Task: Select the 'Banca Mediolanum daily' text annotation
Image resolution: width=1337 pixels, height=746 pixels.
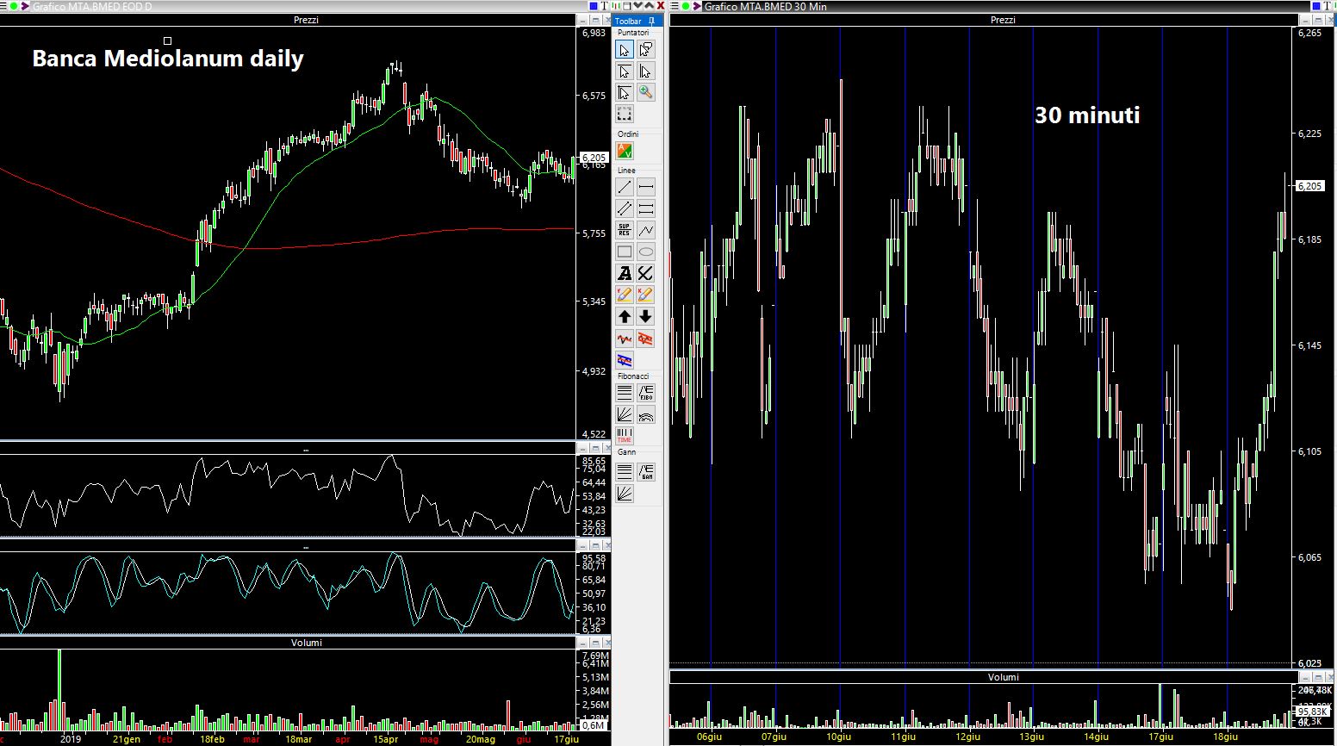Action: tap(168, 59)
